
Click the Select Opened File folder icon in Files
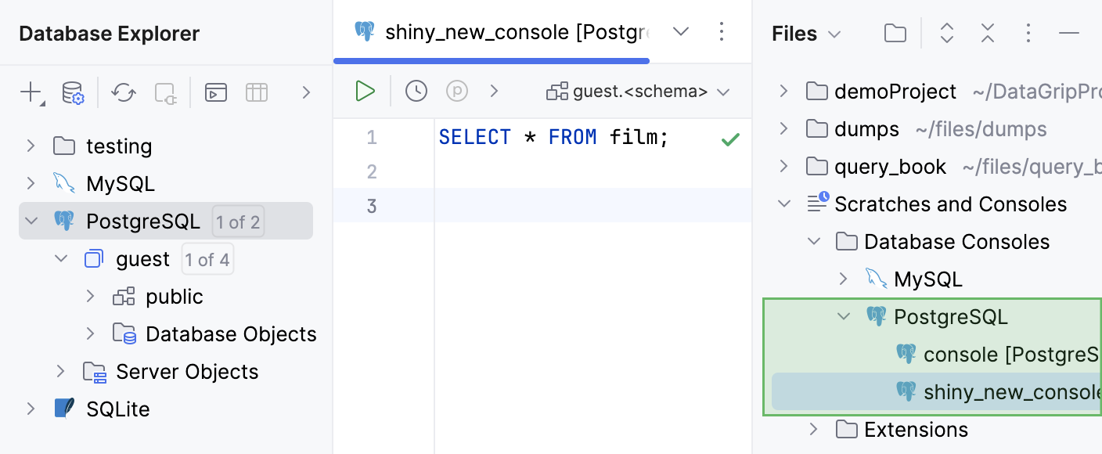[x=895, y=33]
